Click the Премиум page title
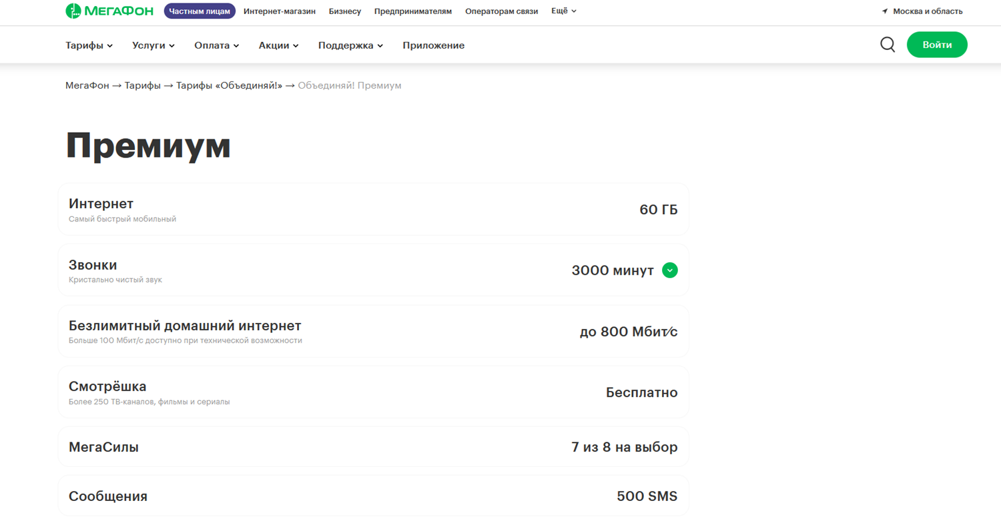Viewport: 1001px width, 527px height. coord(148,145)
